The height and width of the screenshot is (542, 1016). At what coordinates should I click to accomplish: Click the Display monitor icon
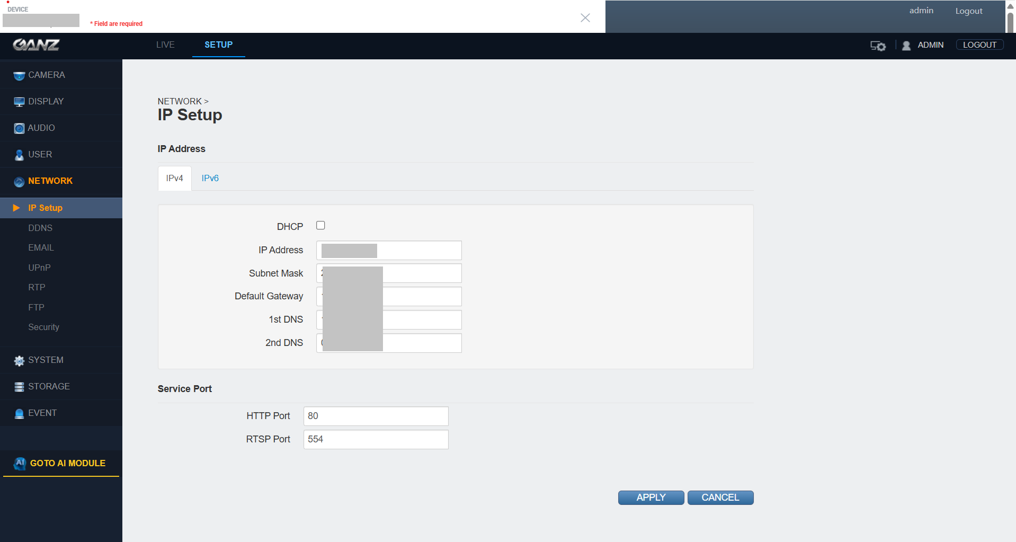(x=19, y=102)
